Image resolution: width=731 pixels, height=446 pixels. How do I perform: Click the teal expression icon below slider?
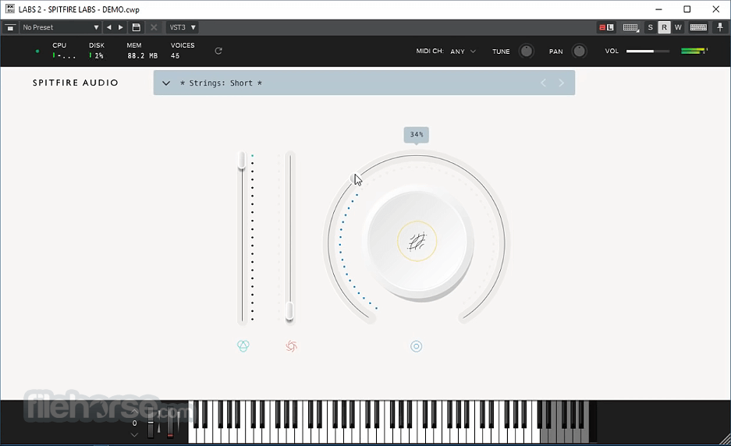[x=243, y=345]
